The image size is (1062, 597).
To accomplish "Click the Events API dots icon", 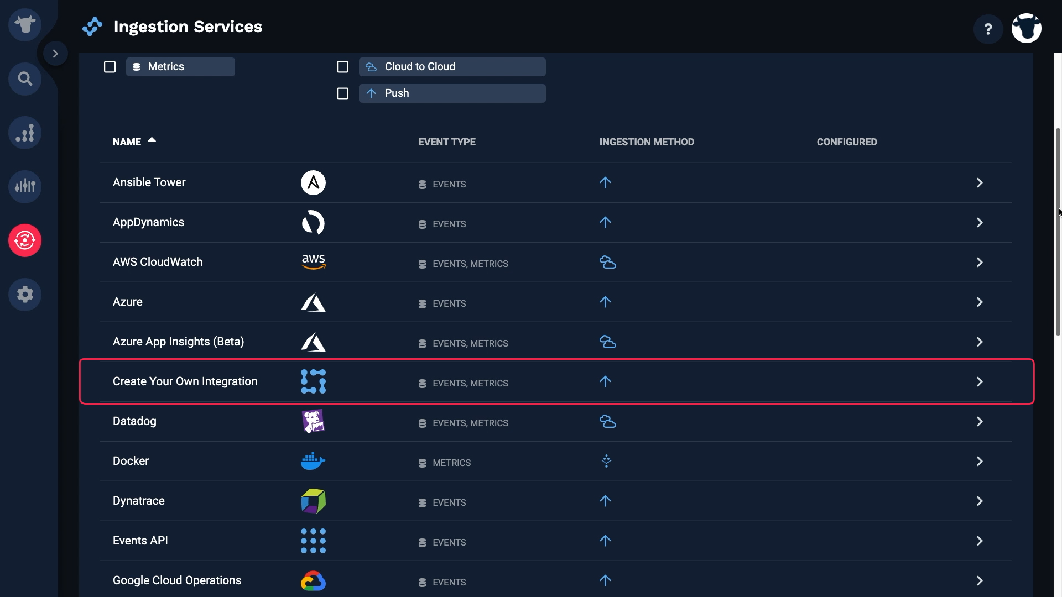I will click(313, 541).
